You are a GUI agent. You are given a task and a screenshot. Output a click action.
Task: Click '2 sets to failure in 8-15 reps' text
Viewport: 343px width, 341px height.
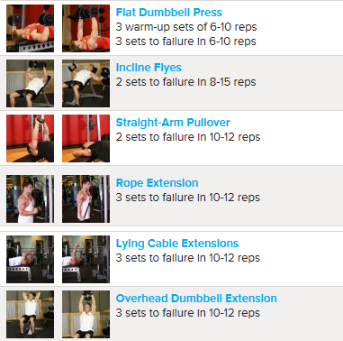[185, 82]
